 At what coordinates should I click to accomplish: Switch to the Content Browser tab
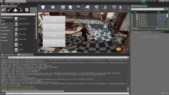tap(8, 55)
